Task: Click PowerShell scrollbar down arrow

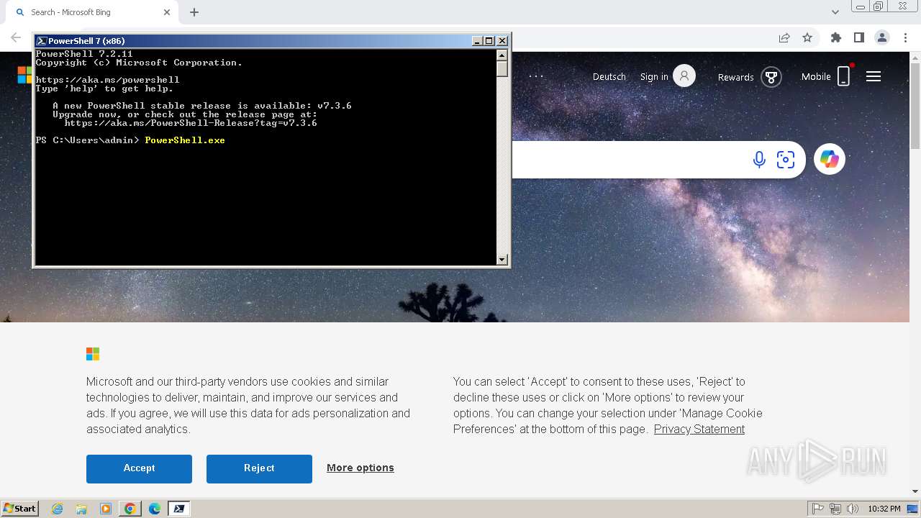Action: click(502, 260)
